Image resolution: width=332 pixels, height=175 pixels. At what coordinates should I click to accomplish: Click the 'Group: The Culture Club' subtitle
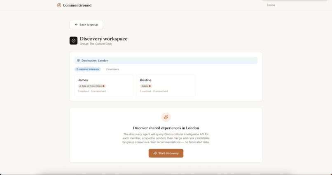click(96, 44)
